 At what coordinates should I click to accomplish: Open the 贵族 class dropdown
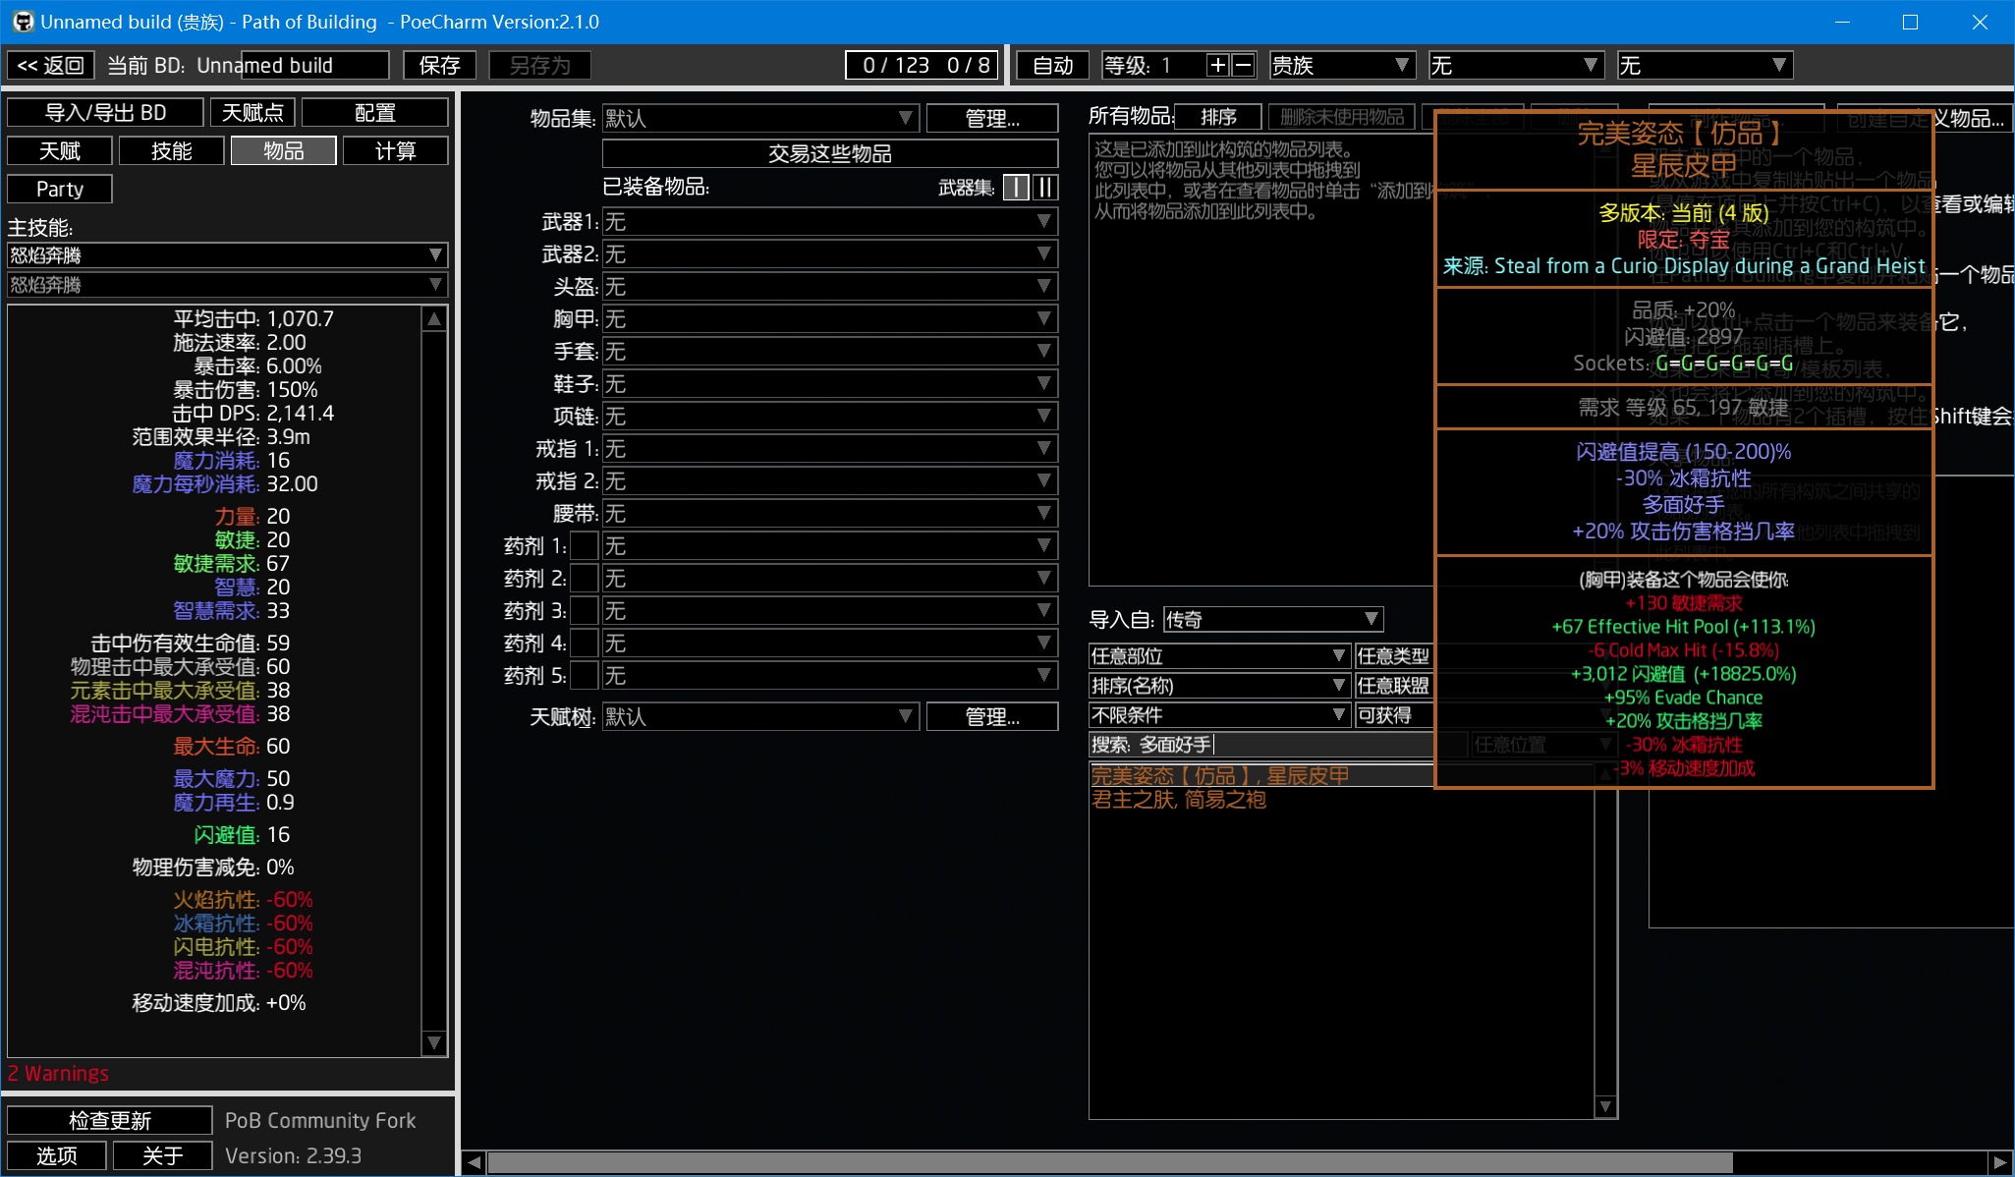pyautogui.click(x=1342, y=65)
